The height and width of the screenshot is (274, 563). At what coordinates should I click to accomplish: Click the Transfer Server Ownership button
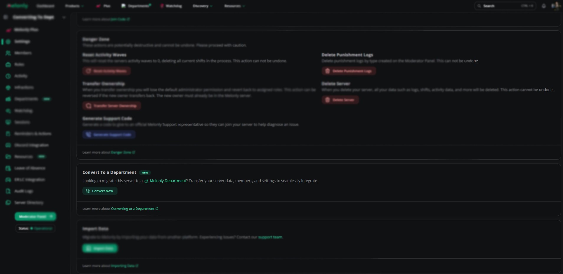tap(112, 106)
